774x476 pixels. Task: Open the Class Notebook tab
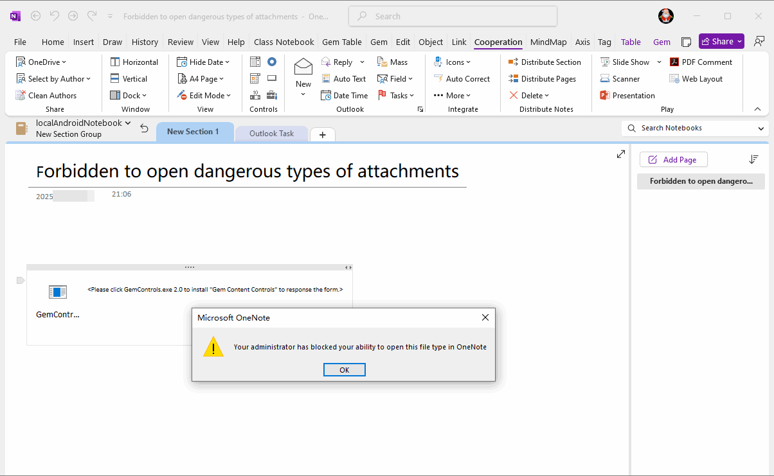point(284,42)
